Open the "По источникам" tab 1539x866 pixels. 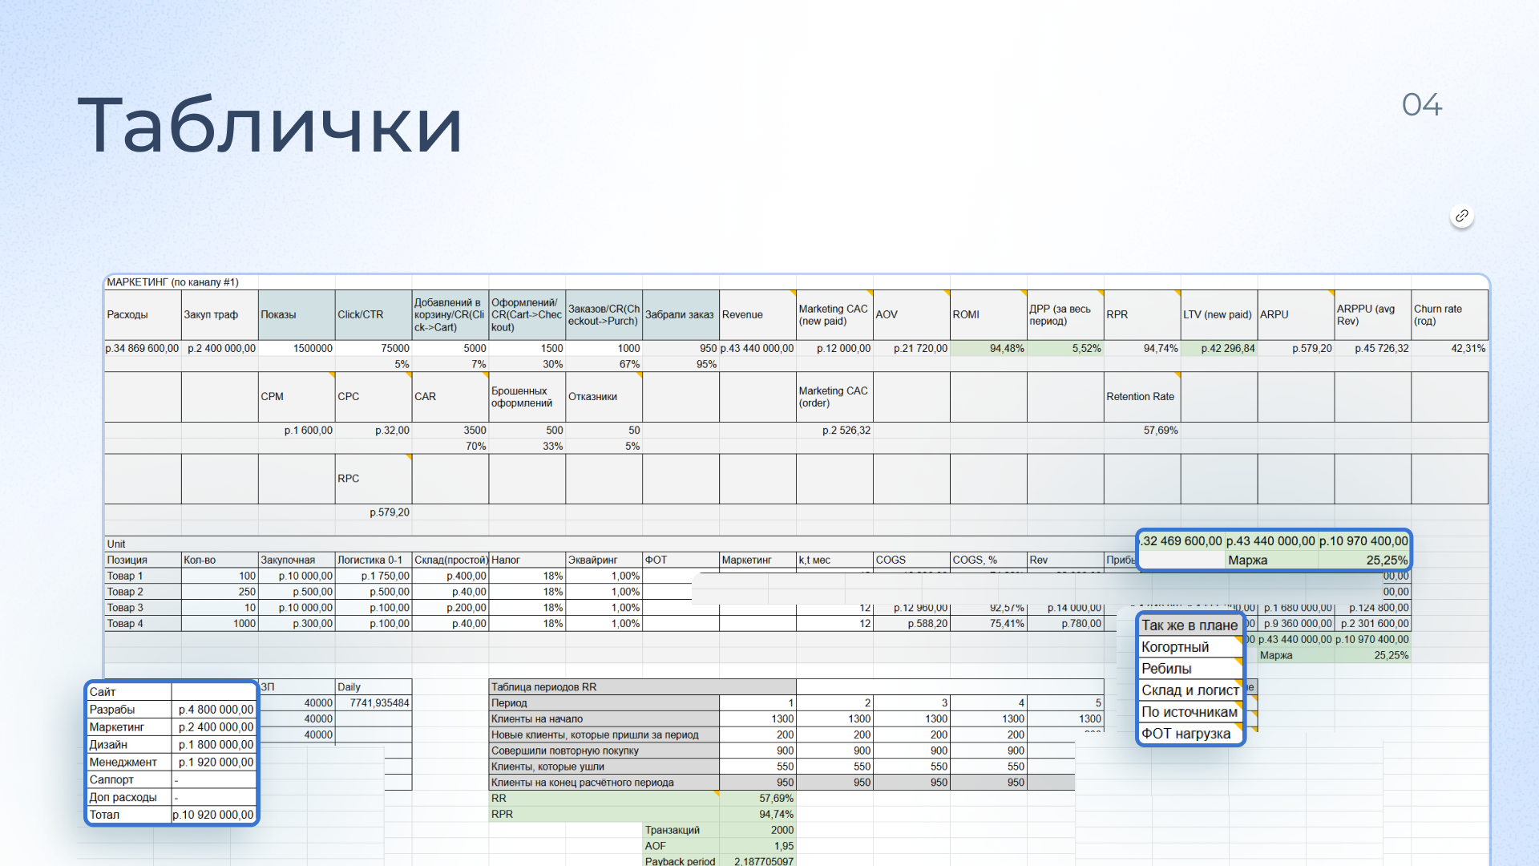[x=1190, y=712]
